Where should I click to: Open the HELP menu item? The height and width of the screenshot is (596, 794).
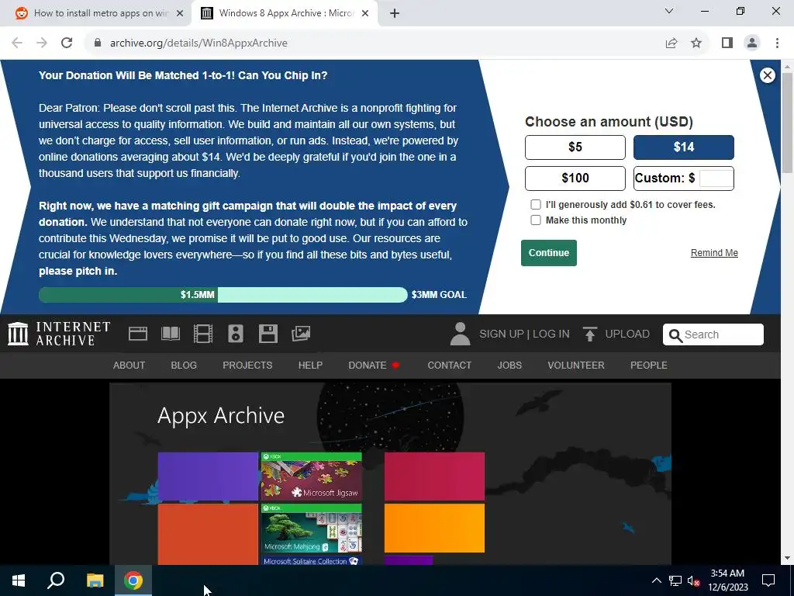pyautogui.click(x=310, y=366)
